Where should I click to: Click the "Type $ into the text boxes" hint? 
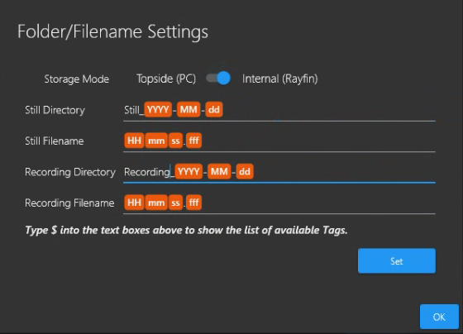186,230
